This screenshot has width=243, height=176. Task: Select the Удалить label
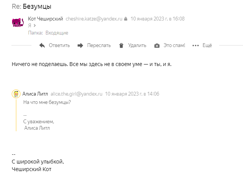pos(137,46)
